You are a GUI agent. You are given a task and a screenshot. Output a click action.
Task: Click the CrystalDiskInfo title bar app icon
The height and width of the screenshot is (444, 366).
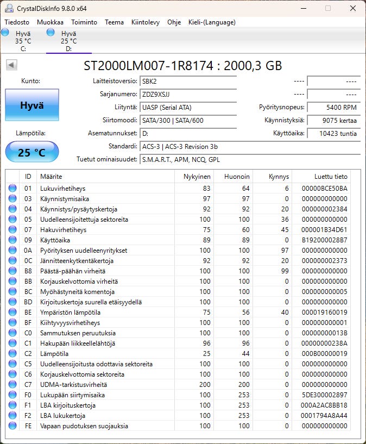[8, 8]
